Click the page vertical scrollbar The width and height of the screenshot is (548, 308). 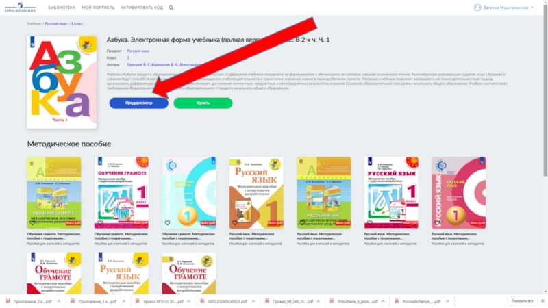pyautogui.click(x=545, y=90)
